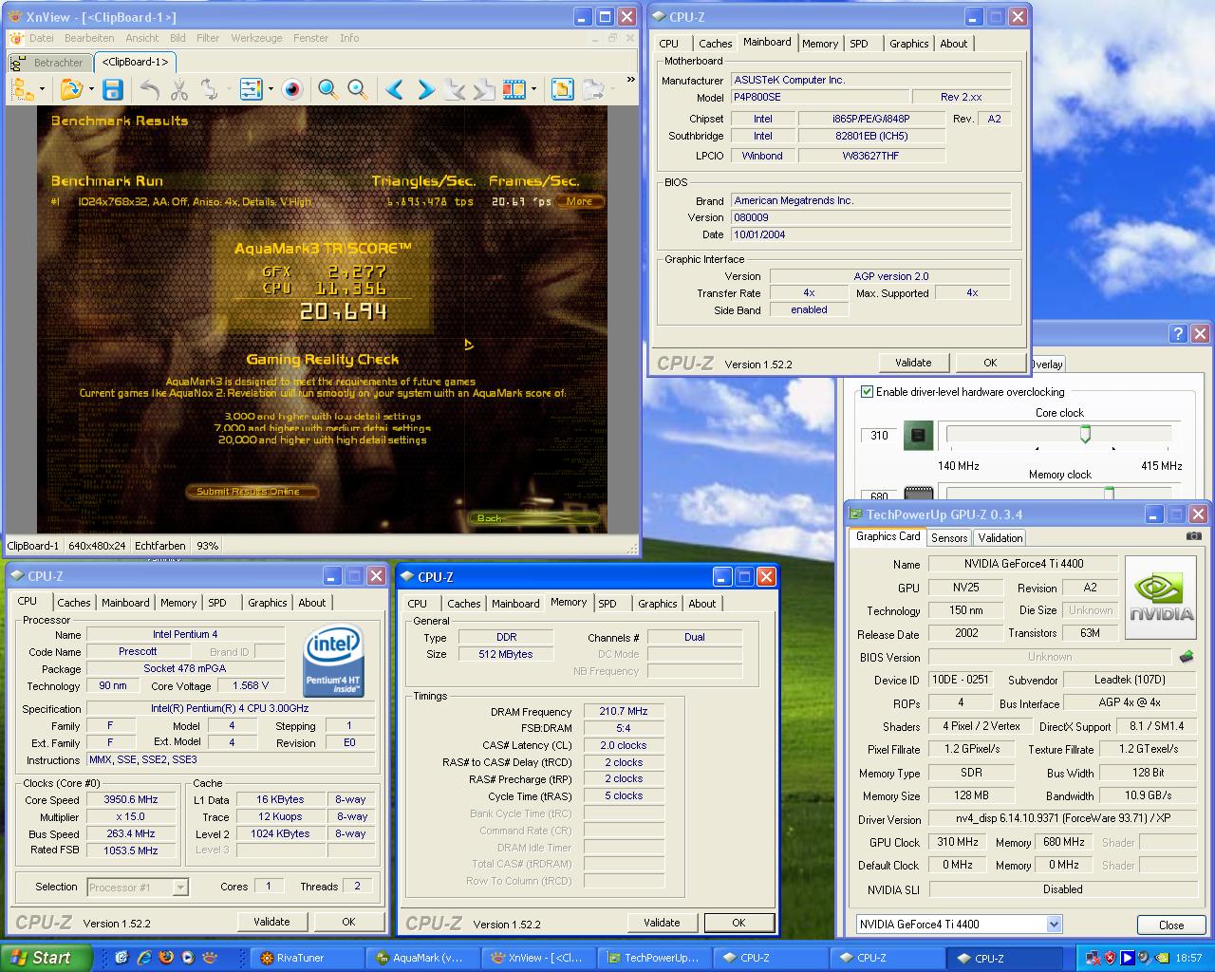Click the red shield security tray icon
1215x972 pixels.
coord(1110,958)
